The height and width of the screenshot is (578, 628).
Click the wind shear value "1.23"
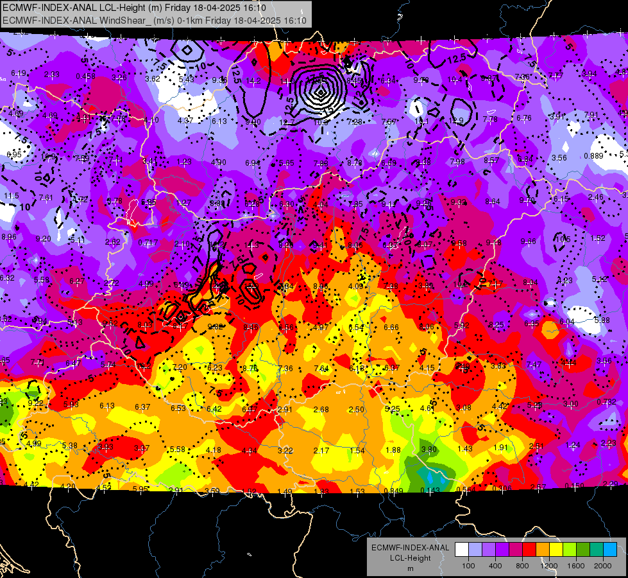tap(184, 162)
